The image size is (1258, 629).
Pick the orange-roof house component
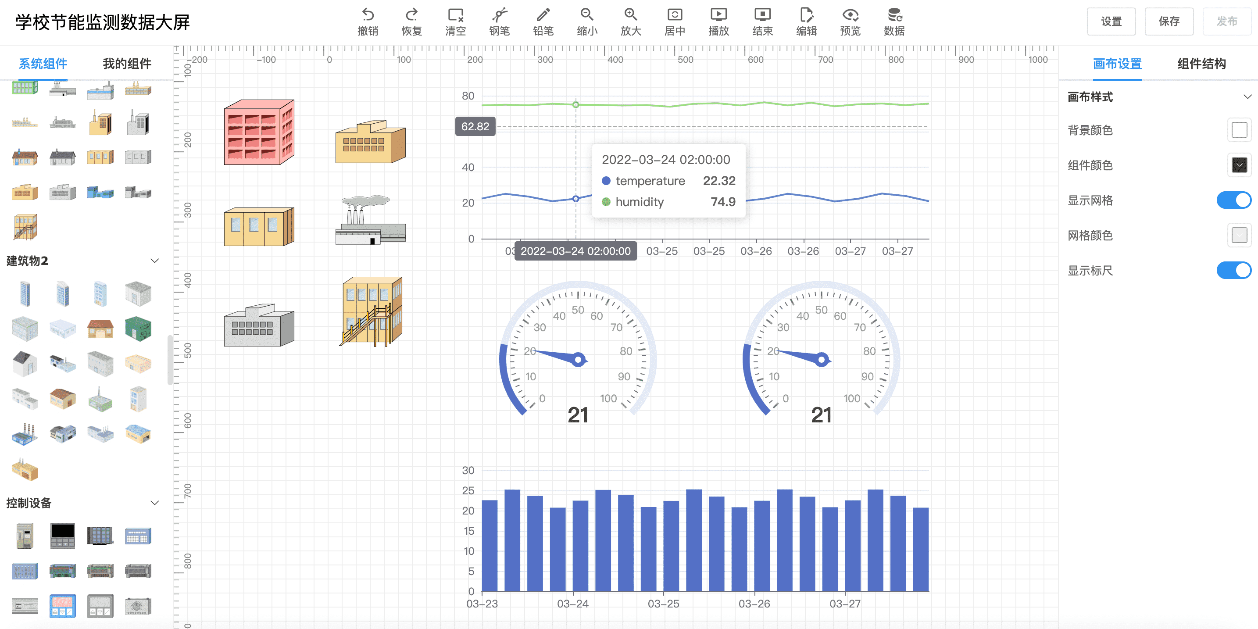click(x=100, y=329)
